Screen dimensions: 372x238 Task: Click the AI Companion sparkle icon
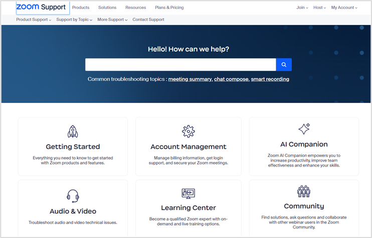(x=304, y=129)
